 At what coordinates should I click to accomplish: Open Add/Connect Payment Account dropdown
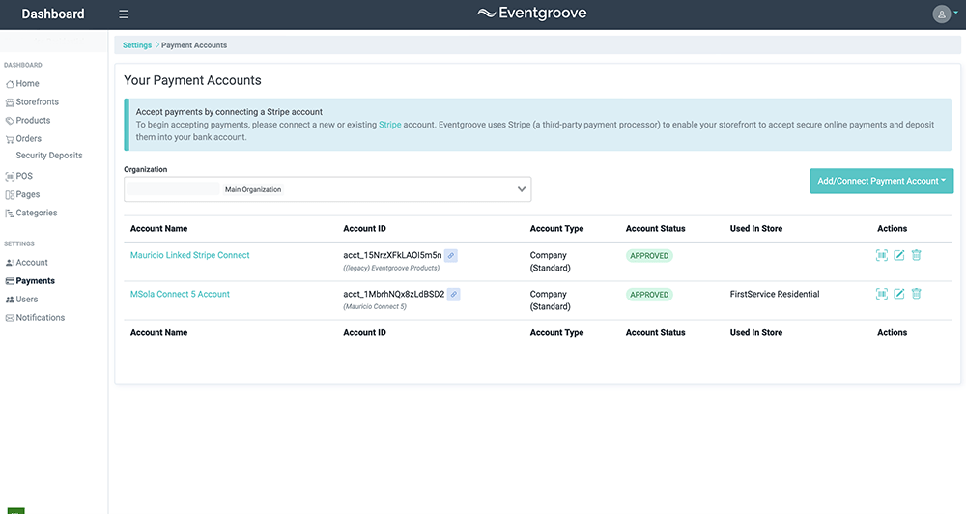[882, 182]
